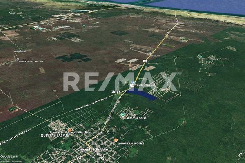Click the California horse green marker
Viewport: 245px width, 163px height.
pos(123,115)
